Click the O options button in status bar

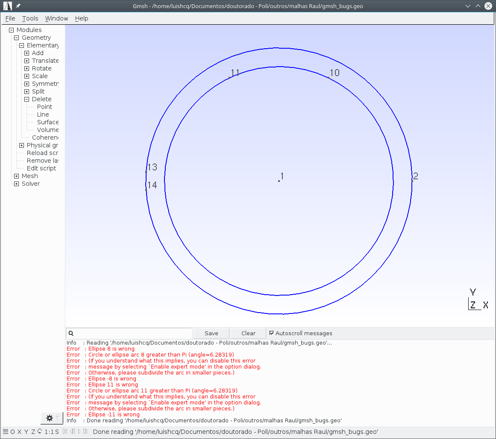point(12,432)
